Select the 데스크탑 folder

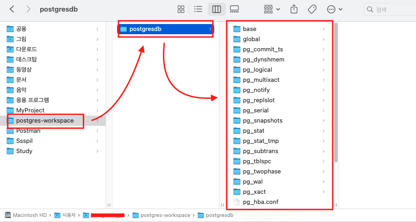53,59
